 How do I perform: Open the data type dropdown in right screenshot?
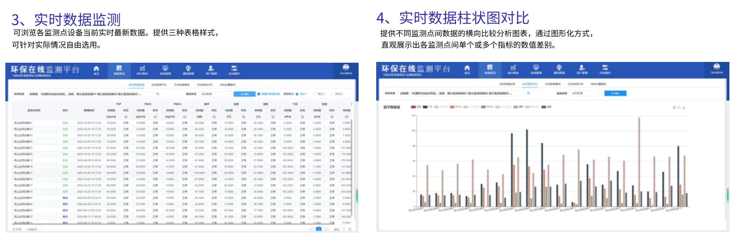point(586,93)
